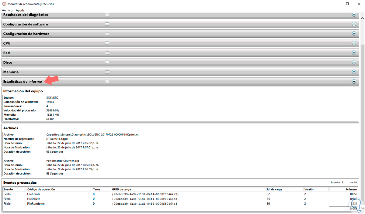
Task: Click the load id 35 cell
Action: (269, 199)
